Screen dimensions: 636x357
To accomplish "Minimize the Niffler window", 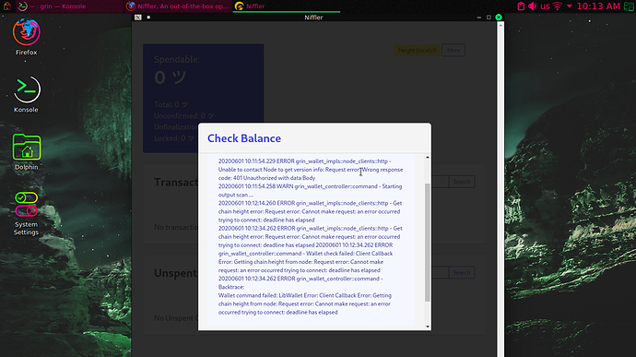I will [x=479, y=18].
